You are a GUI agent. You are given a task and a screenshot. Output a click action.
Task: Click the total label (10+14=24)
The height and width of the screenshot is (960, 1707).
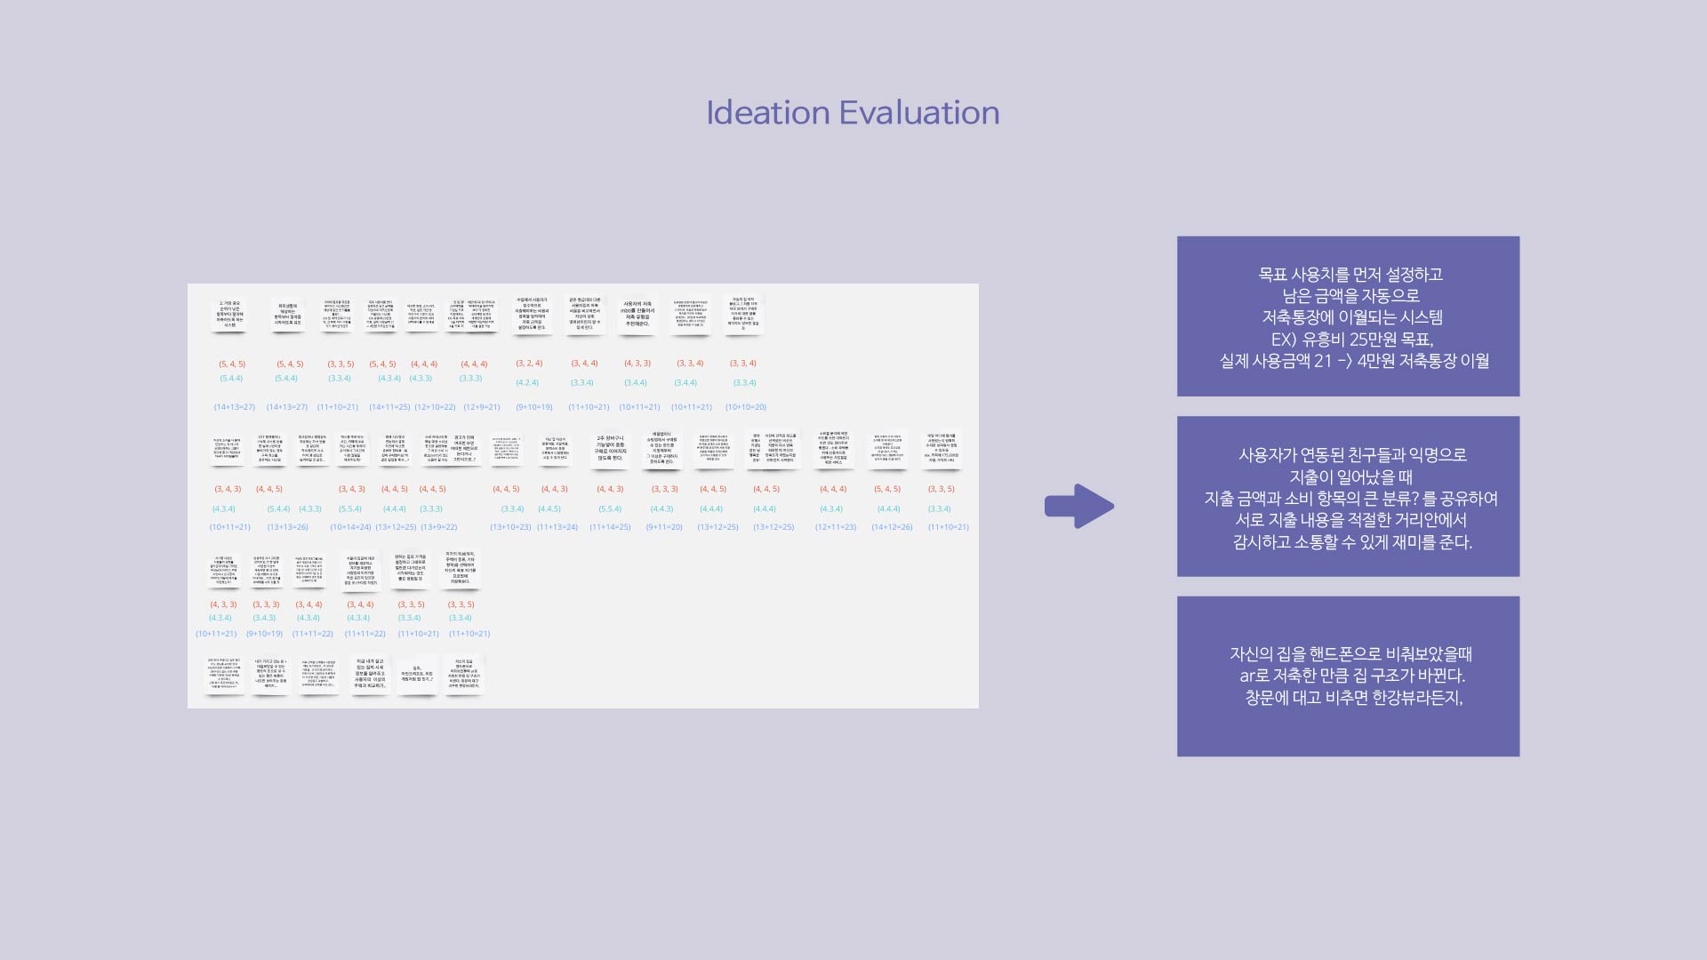click(350, 527)
